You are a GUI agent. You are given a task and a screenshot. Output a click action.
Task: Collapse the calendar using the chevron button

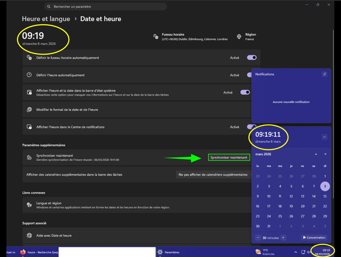point(324,137)
